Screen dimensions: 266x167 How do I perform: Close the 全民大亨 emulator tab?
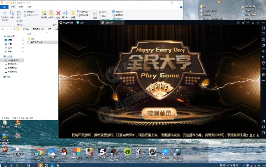tap(122, 22)
